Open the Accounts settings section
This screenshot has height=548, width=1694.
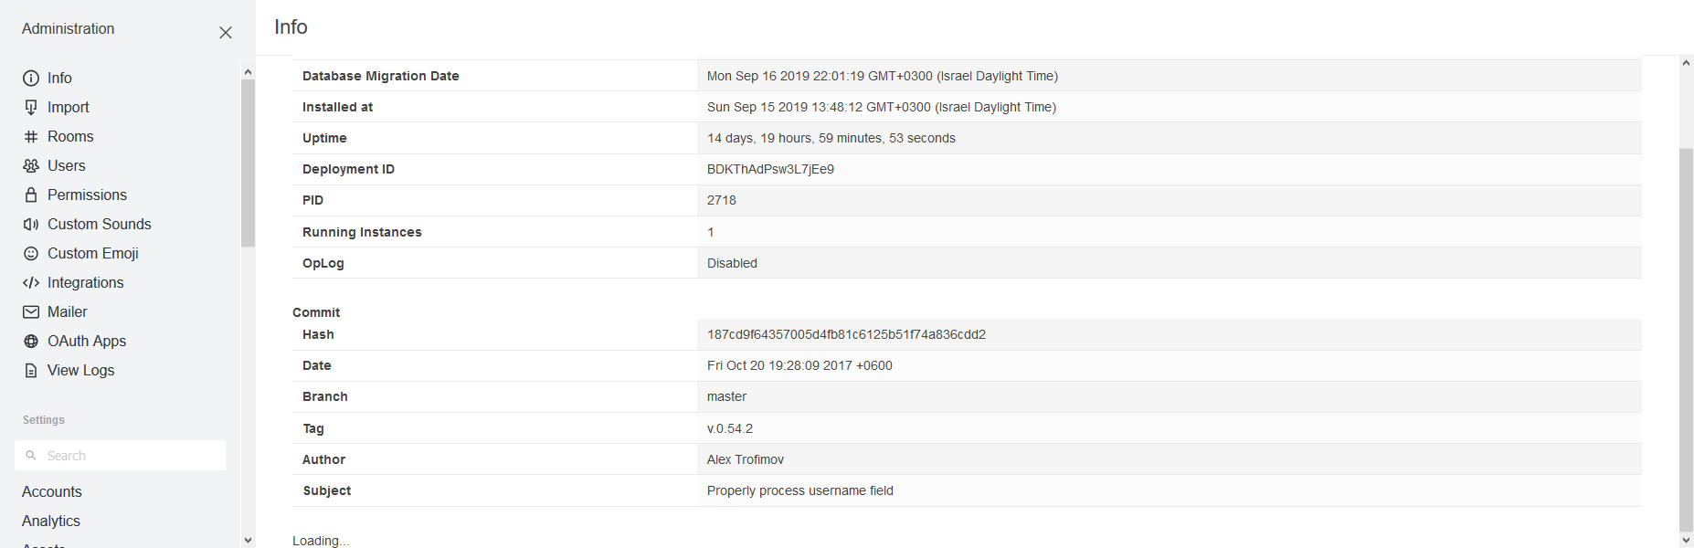coord(52,492)
